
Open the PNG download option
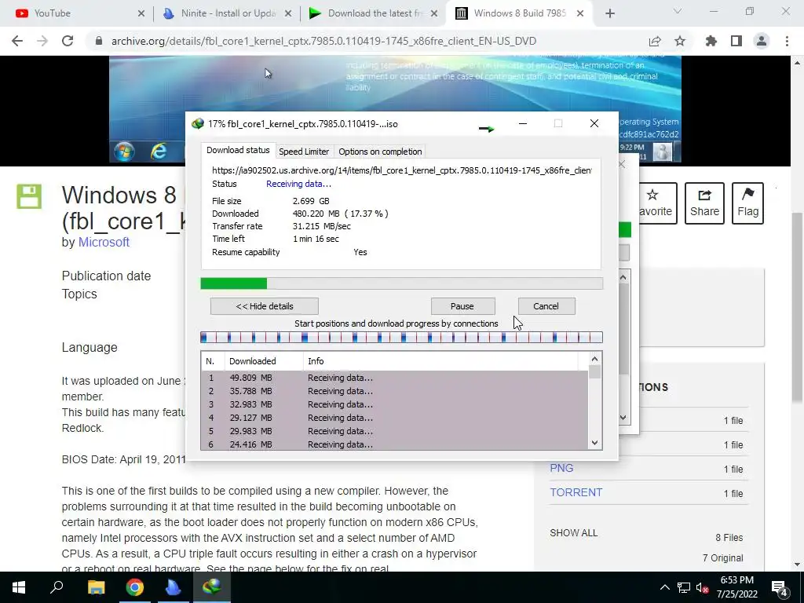point(561,468)
